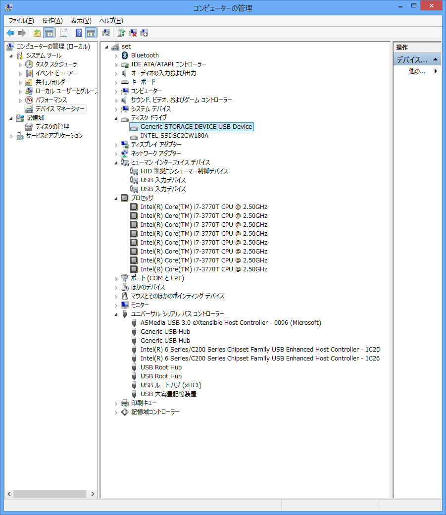Select サウンド、ビデオ、およびゲーム コントローラー category
The image size is (446, 515).
tap(181, 100)
